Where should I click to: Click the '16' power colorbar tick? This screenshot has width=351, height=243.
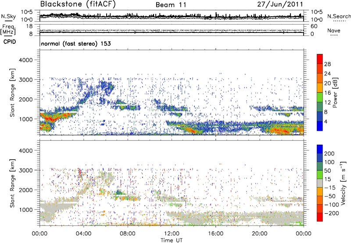327,93
